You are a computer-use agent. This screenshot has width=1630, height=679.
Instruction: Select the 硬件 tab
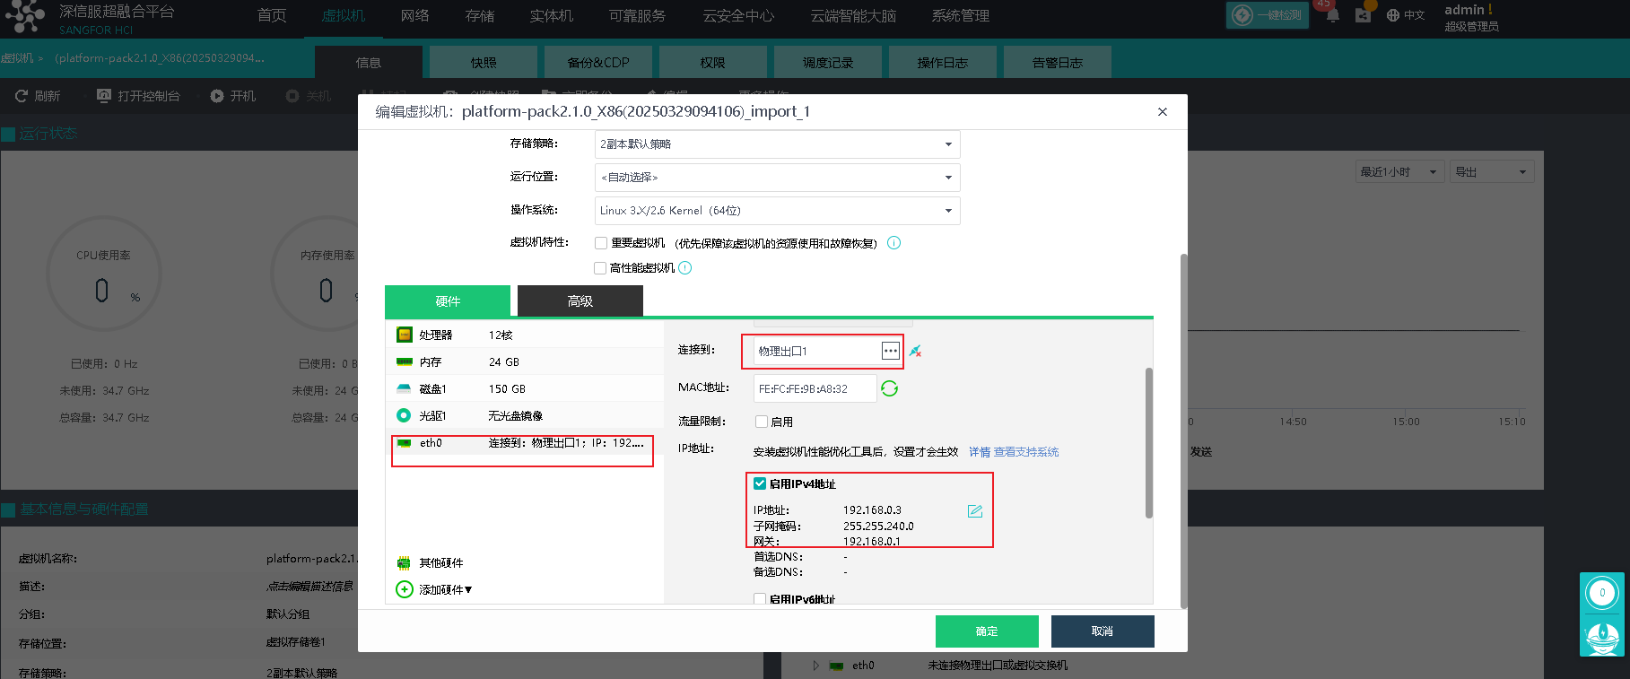[448, 301]
